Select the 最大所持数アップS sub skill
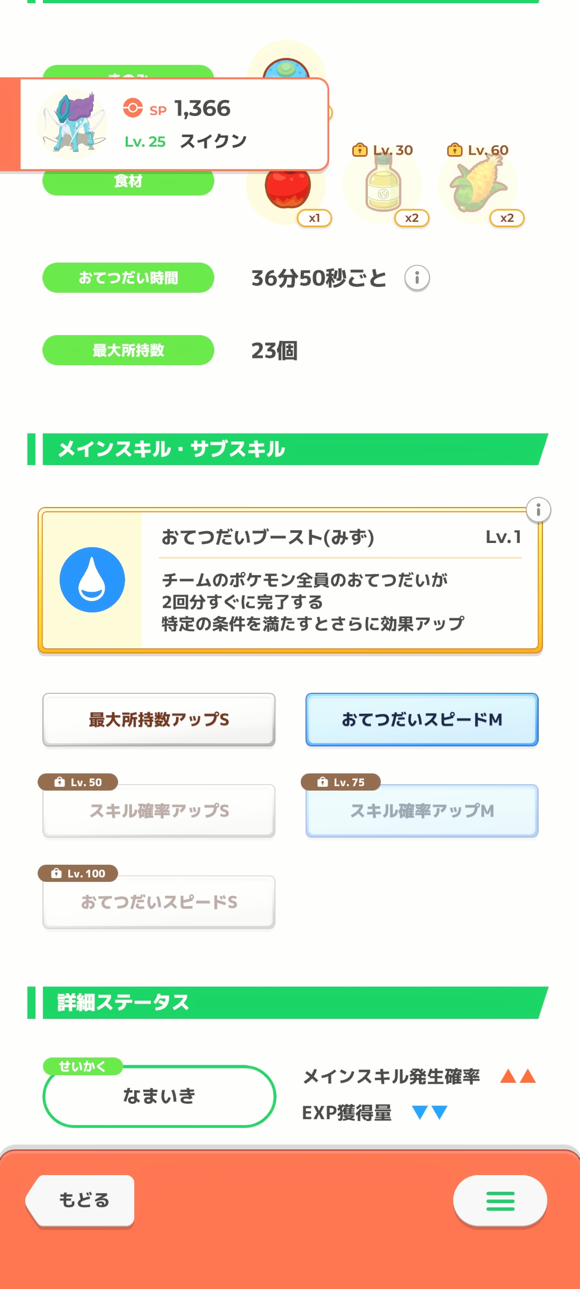 (159, 720)
